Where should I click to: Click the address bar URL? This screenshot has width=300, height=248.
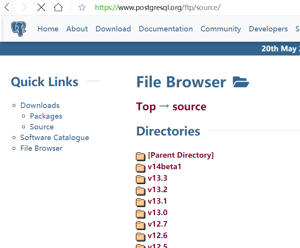(158, 8)
